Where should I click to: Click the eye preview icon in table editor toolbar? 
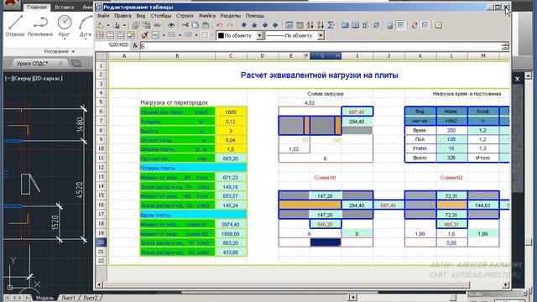click(x=171, y=25)
